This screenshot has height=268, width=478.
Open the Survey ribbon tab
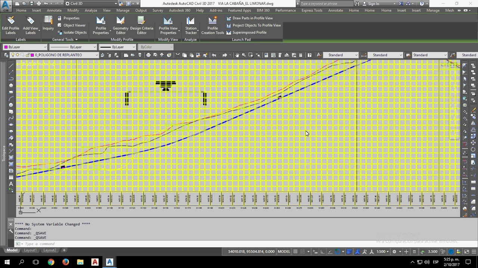158,10
